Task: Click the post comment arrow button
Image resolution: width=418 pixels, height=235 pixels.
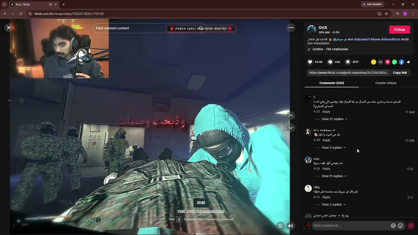Action: pyautogui.click(x=411, y=226)
